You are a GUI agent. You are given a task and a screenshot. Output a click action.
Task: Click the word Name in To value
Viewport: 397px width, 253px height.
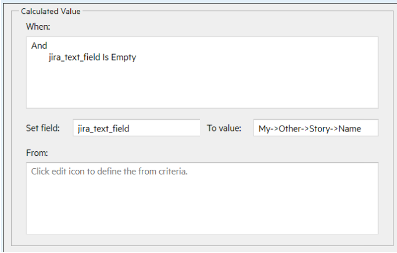350,129
